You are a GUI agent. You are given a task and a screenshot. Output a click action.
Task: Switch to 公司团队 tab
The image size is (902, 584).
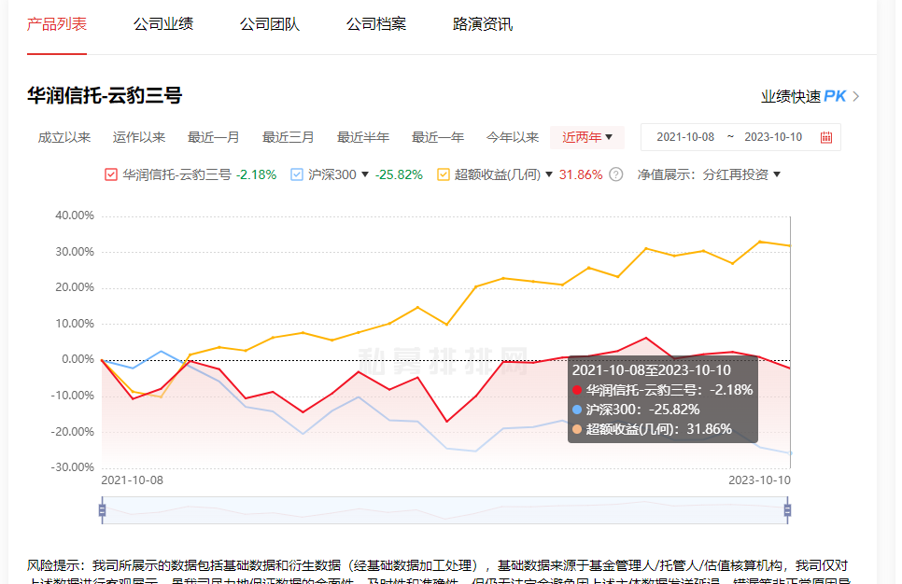[x=270, y=24]
